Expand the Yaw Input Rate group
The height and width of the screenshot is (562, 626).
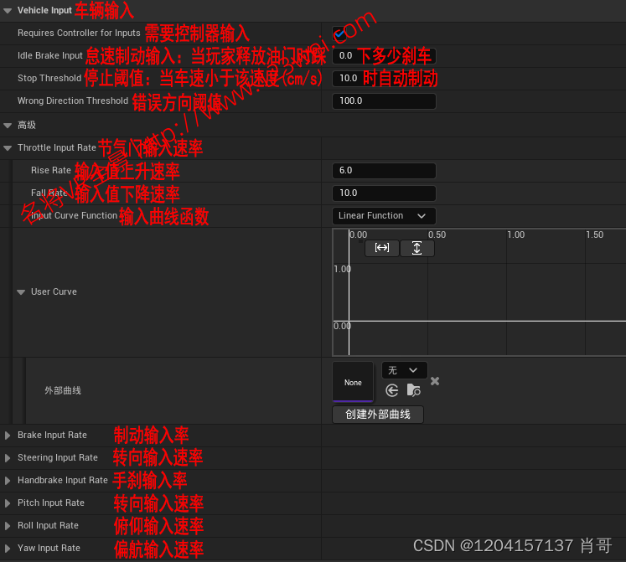pos(8,549)
